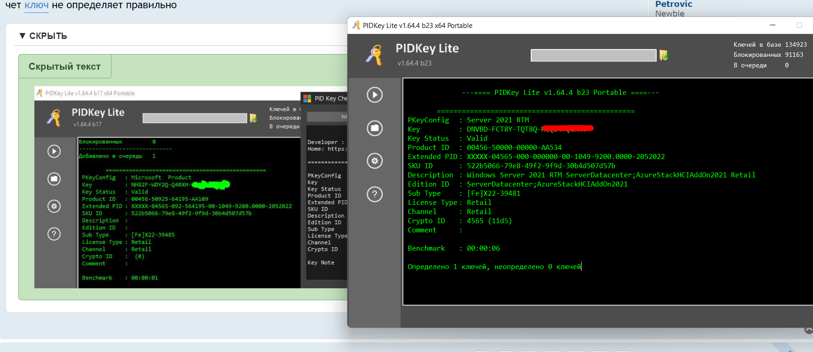The height and width of the screenshot is (352, 813).
Task: Click the gear icon in embedded b17 screenshot
Action: (x=54, y=206)
